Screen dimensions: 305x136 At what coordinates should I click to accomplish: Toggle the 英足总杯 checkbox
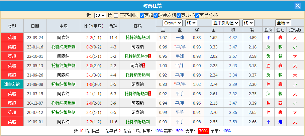click(197, 15)
